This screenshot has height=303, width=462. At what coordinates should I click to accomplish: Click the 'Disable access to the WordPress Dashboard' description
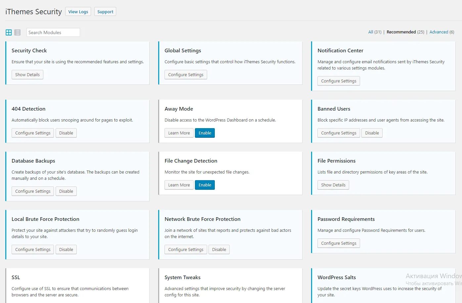(x=220, y=120)
